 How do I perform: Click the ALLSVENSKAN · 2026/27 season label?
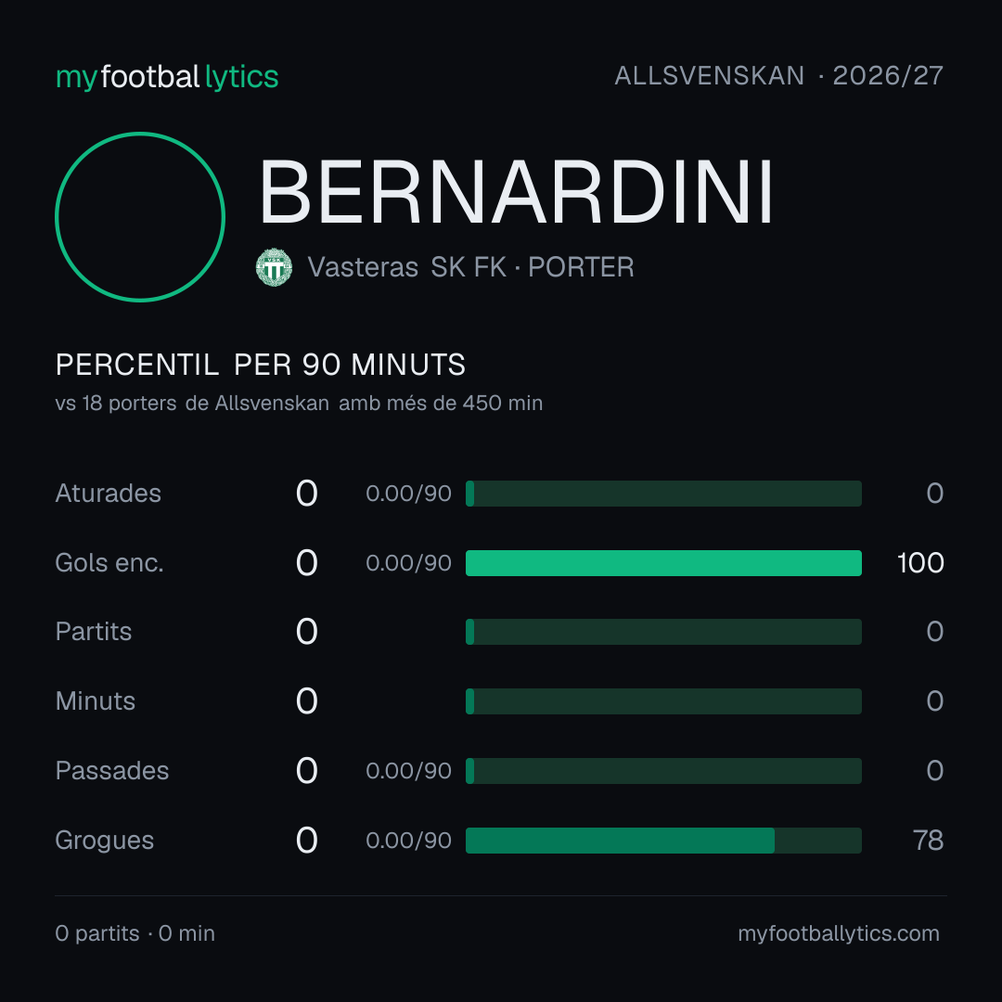tap(778, 76)
